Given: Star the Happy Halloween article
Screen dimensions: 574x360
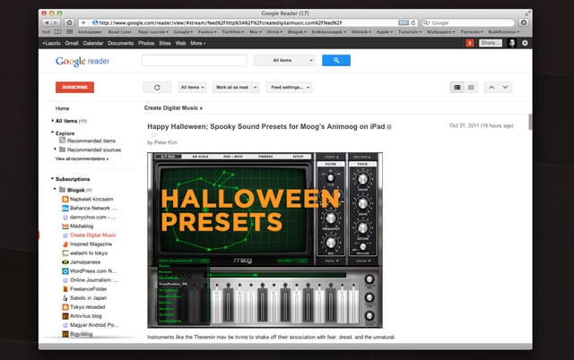Looking at the screenshot, I should point(153,135).
